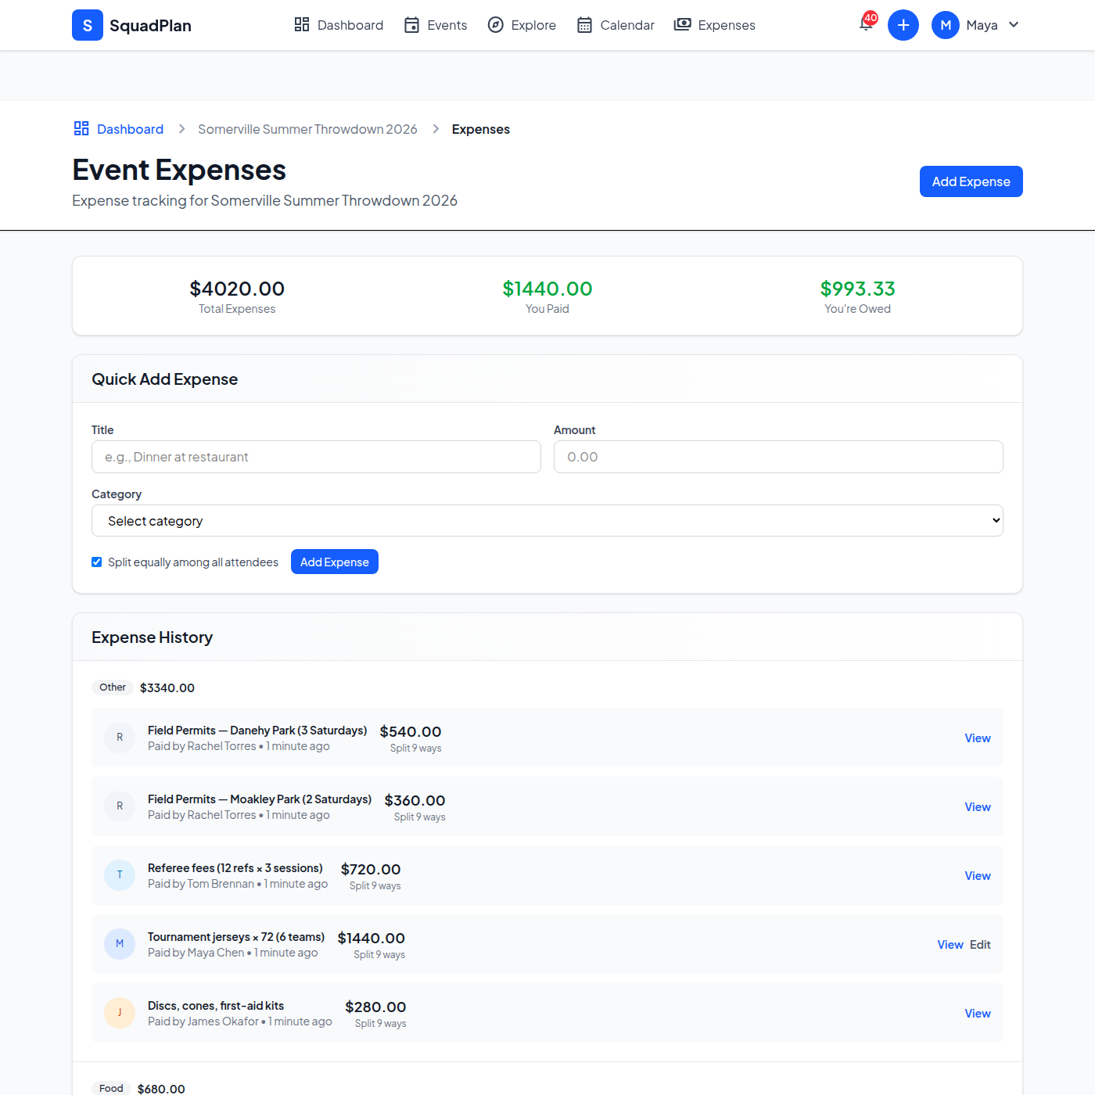Click Maya's avatar icon
1095x1095 pixels.
pos(945,24)
